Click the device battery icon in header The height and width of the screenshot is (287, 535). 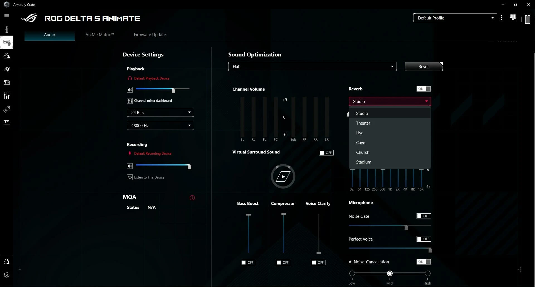click(527, 19)
